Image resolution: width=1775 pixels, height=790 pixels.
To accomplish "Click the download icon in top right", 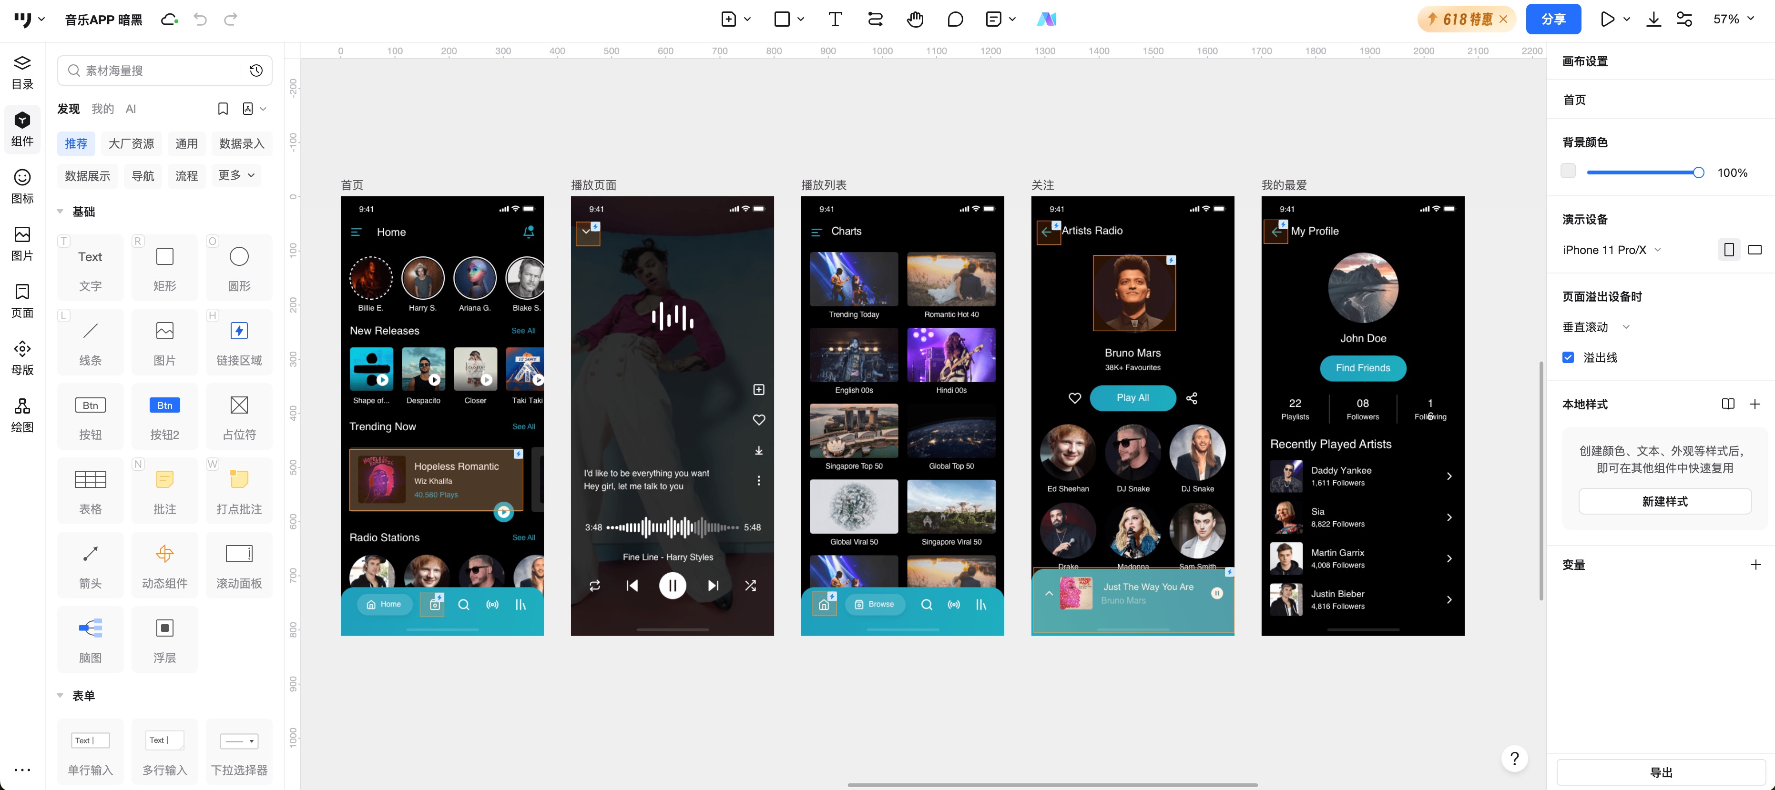I will pos(1653,19).
